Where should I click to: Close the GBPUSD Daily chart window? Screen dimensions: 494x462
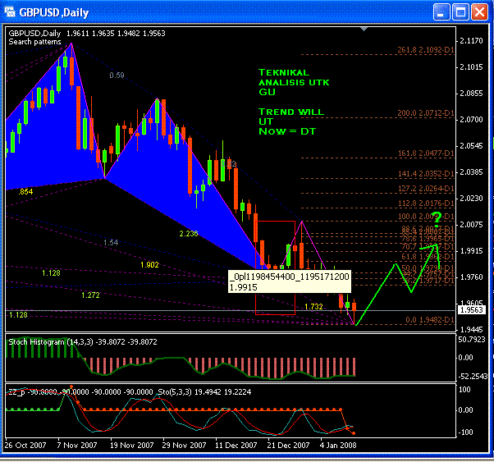tap(479, 12)
